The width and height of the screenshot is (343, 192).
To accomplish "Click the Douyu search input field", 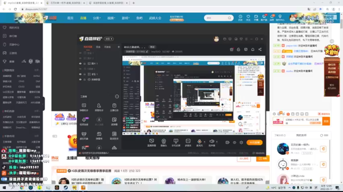I will [217, 18].
